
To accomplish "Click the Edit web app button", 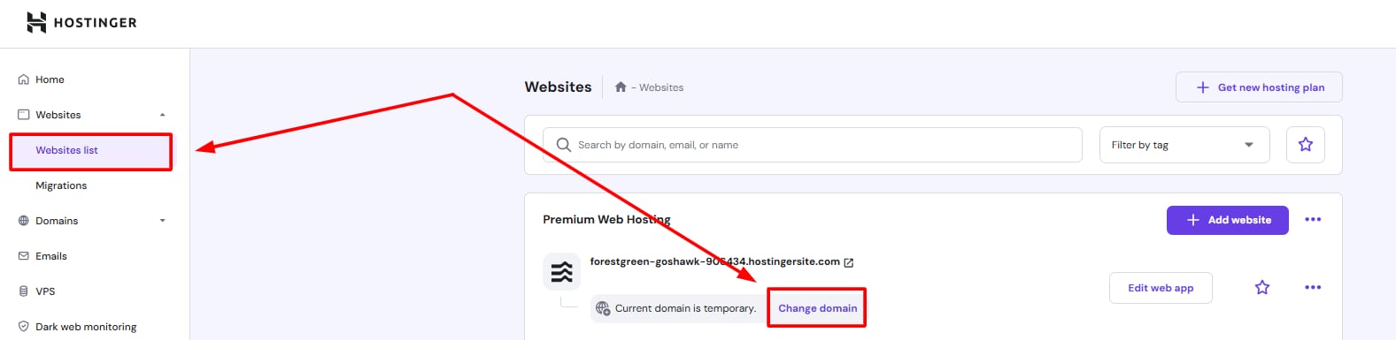I will (x=1161, y=288).
